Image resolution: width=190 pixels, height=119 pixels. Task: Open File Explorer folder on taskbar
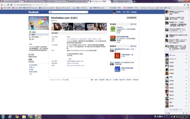(24, 117)
